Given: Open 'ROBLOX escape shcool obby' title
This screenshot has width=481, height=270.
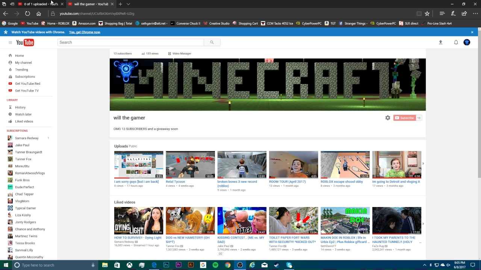Looking at the screenshot, I should coord(342,181).
